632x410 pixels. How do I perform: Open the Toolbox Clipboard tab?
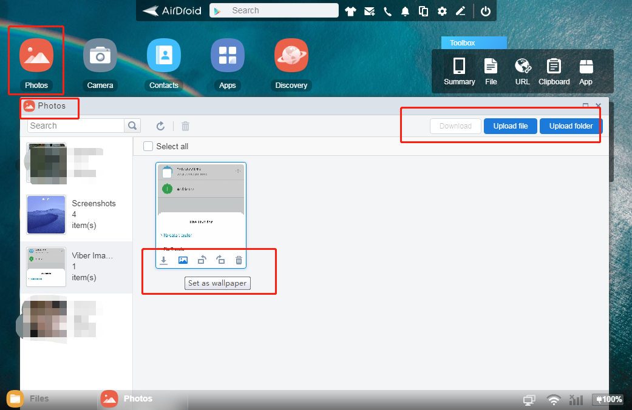coord(554,71)
